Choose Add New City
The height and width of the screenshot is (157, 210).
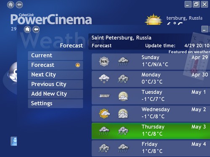coord(55,94)
